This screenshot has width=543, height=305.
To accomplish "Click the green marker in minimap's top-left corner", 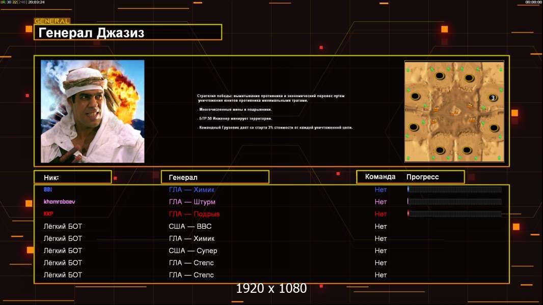I will point(408,66).
